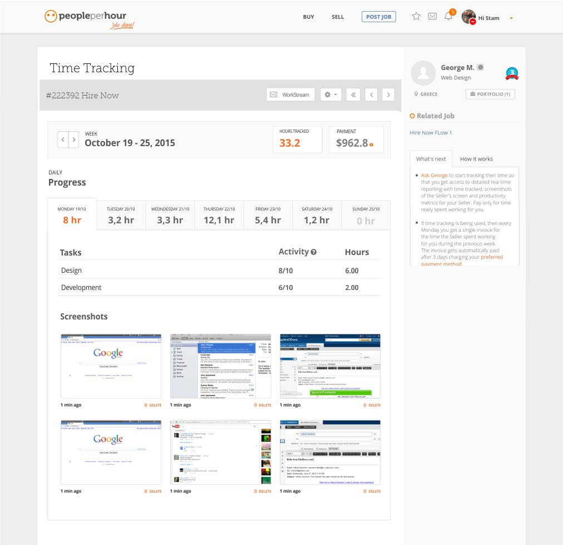Open the WorkStream button
Image resolution: width=563 pixels, height=545 pixels.
pos(290,95)
